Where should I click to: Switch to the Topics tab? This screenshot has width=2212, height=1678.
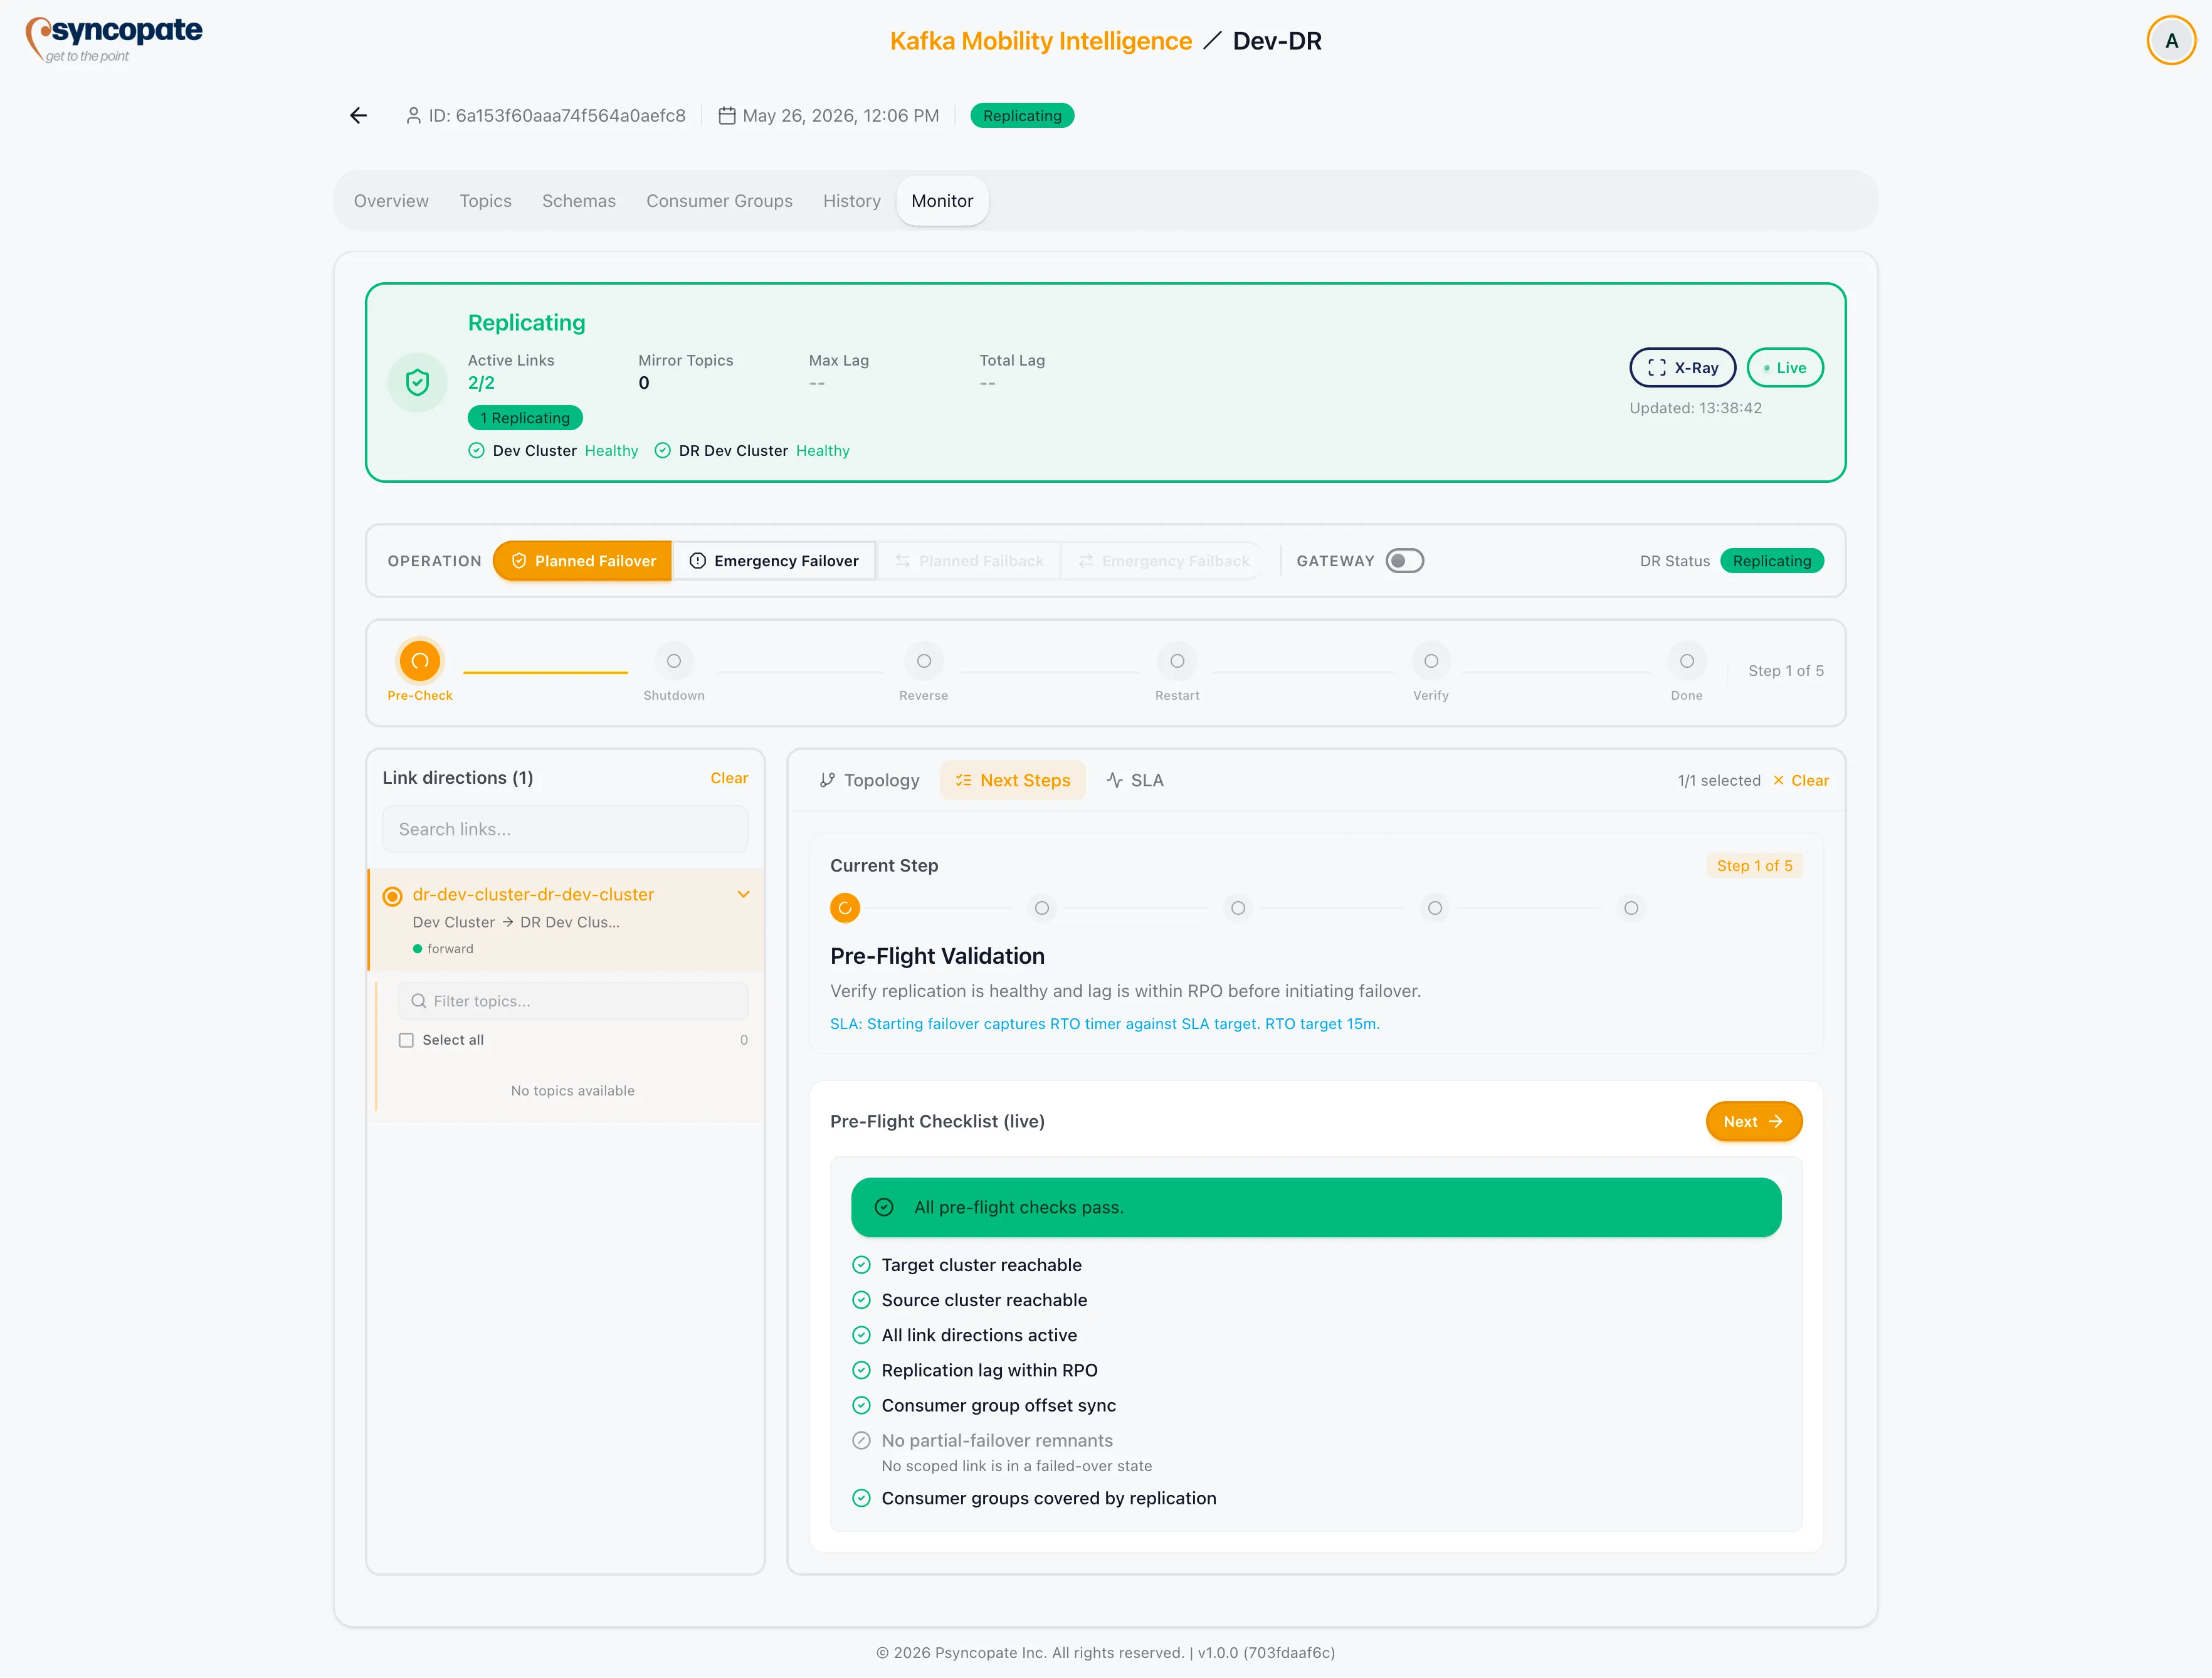point(485,201)
